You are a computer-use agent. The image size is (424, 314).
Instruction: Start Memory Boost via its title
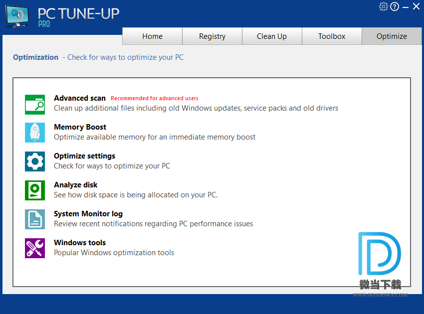[x=80, y=127]
